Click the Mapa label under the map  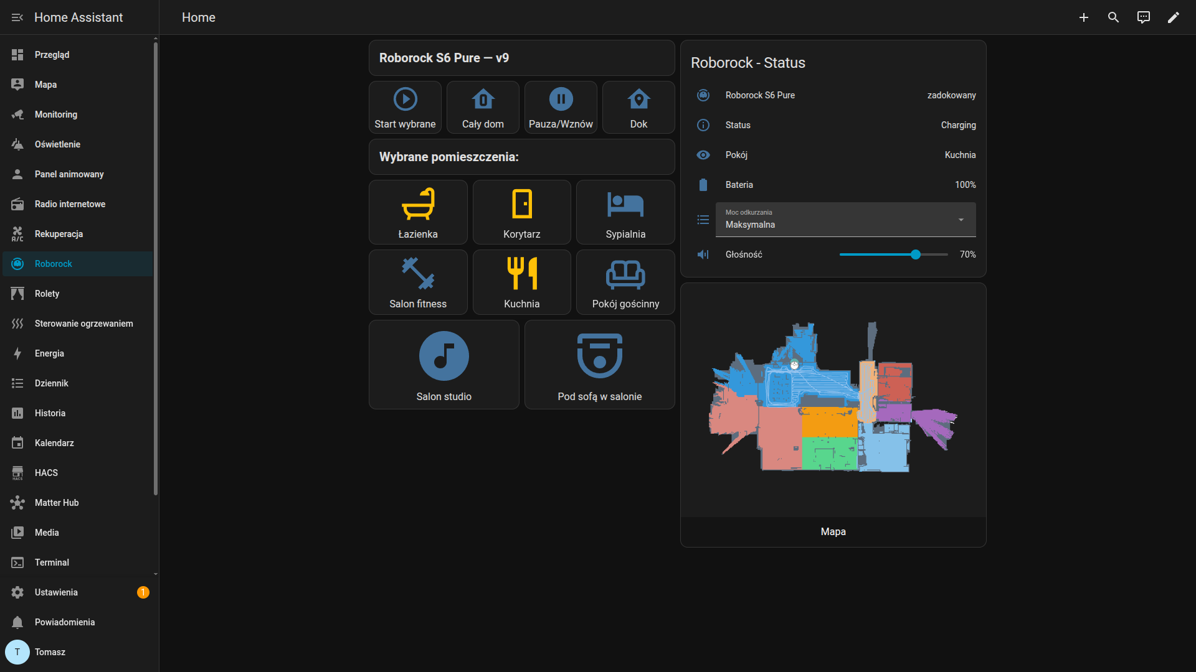[x=833, y=531]
